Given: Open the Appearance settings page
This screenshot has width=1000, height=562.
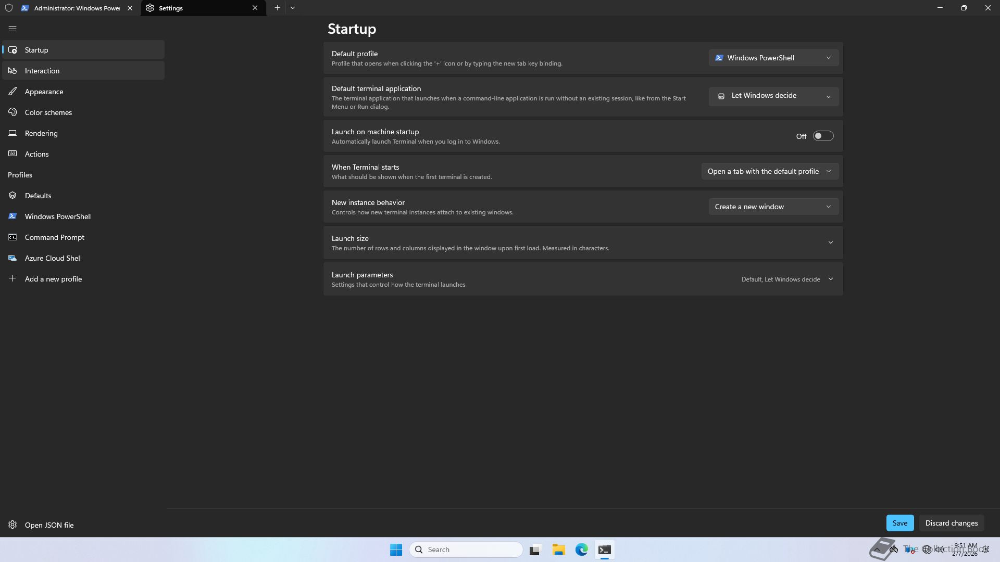Looking at the screenshot, I should point(44,92).
